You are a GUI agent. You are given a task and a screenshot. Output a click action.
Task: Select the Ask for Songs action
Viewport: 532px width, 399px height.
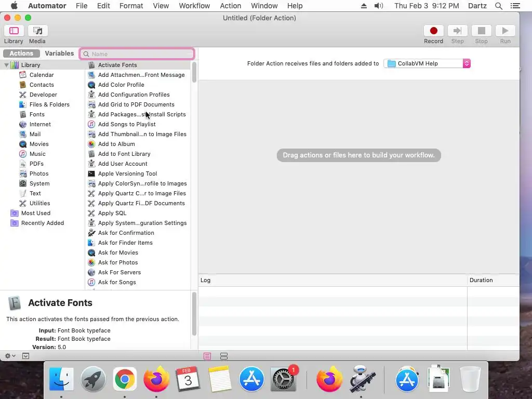tap(117, 282)
